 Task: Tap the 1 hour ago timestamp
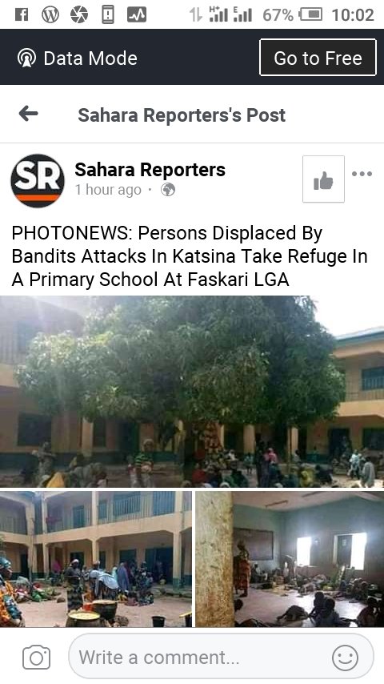point(108,190)
